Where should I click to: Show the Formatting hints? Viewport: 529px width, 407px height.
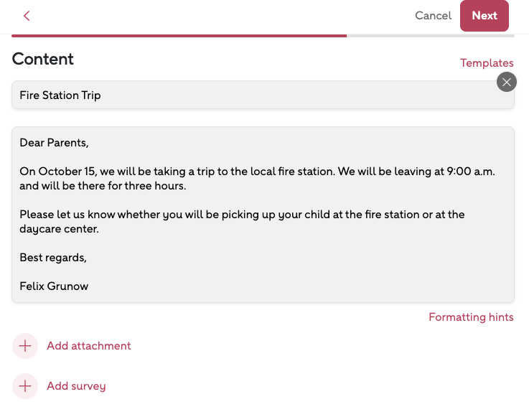click(471, 317)
